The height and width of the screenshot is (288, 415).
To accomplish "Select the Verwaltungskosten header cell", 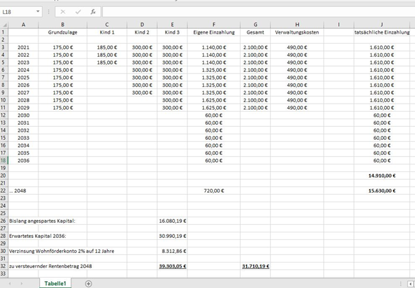I will tap(296, 32).
